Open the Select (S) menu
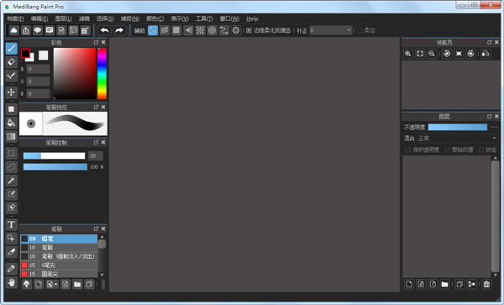 105,18
